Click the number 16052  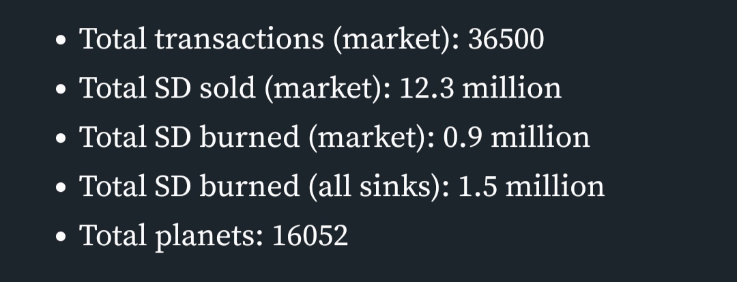click(x=310, y=236)
